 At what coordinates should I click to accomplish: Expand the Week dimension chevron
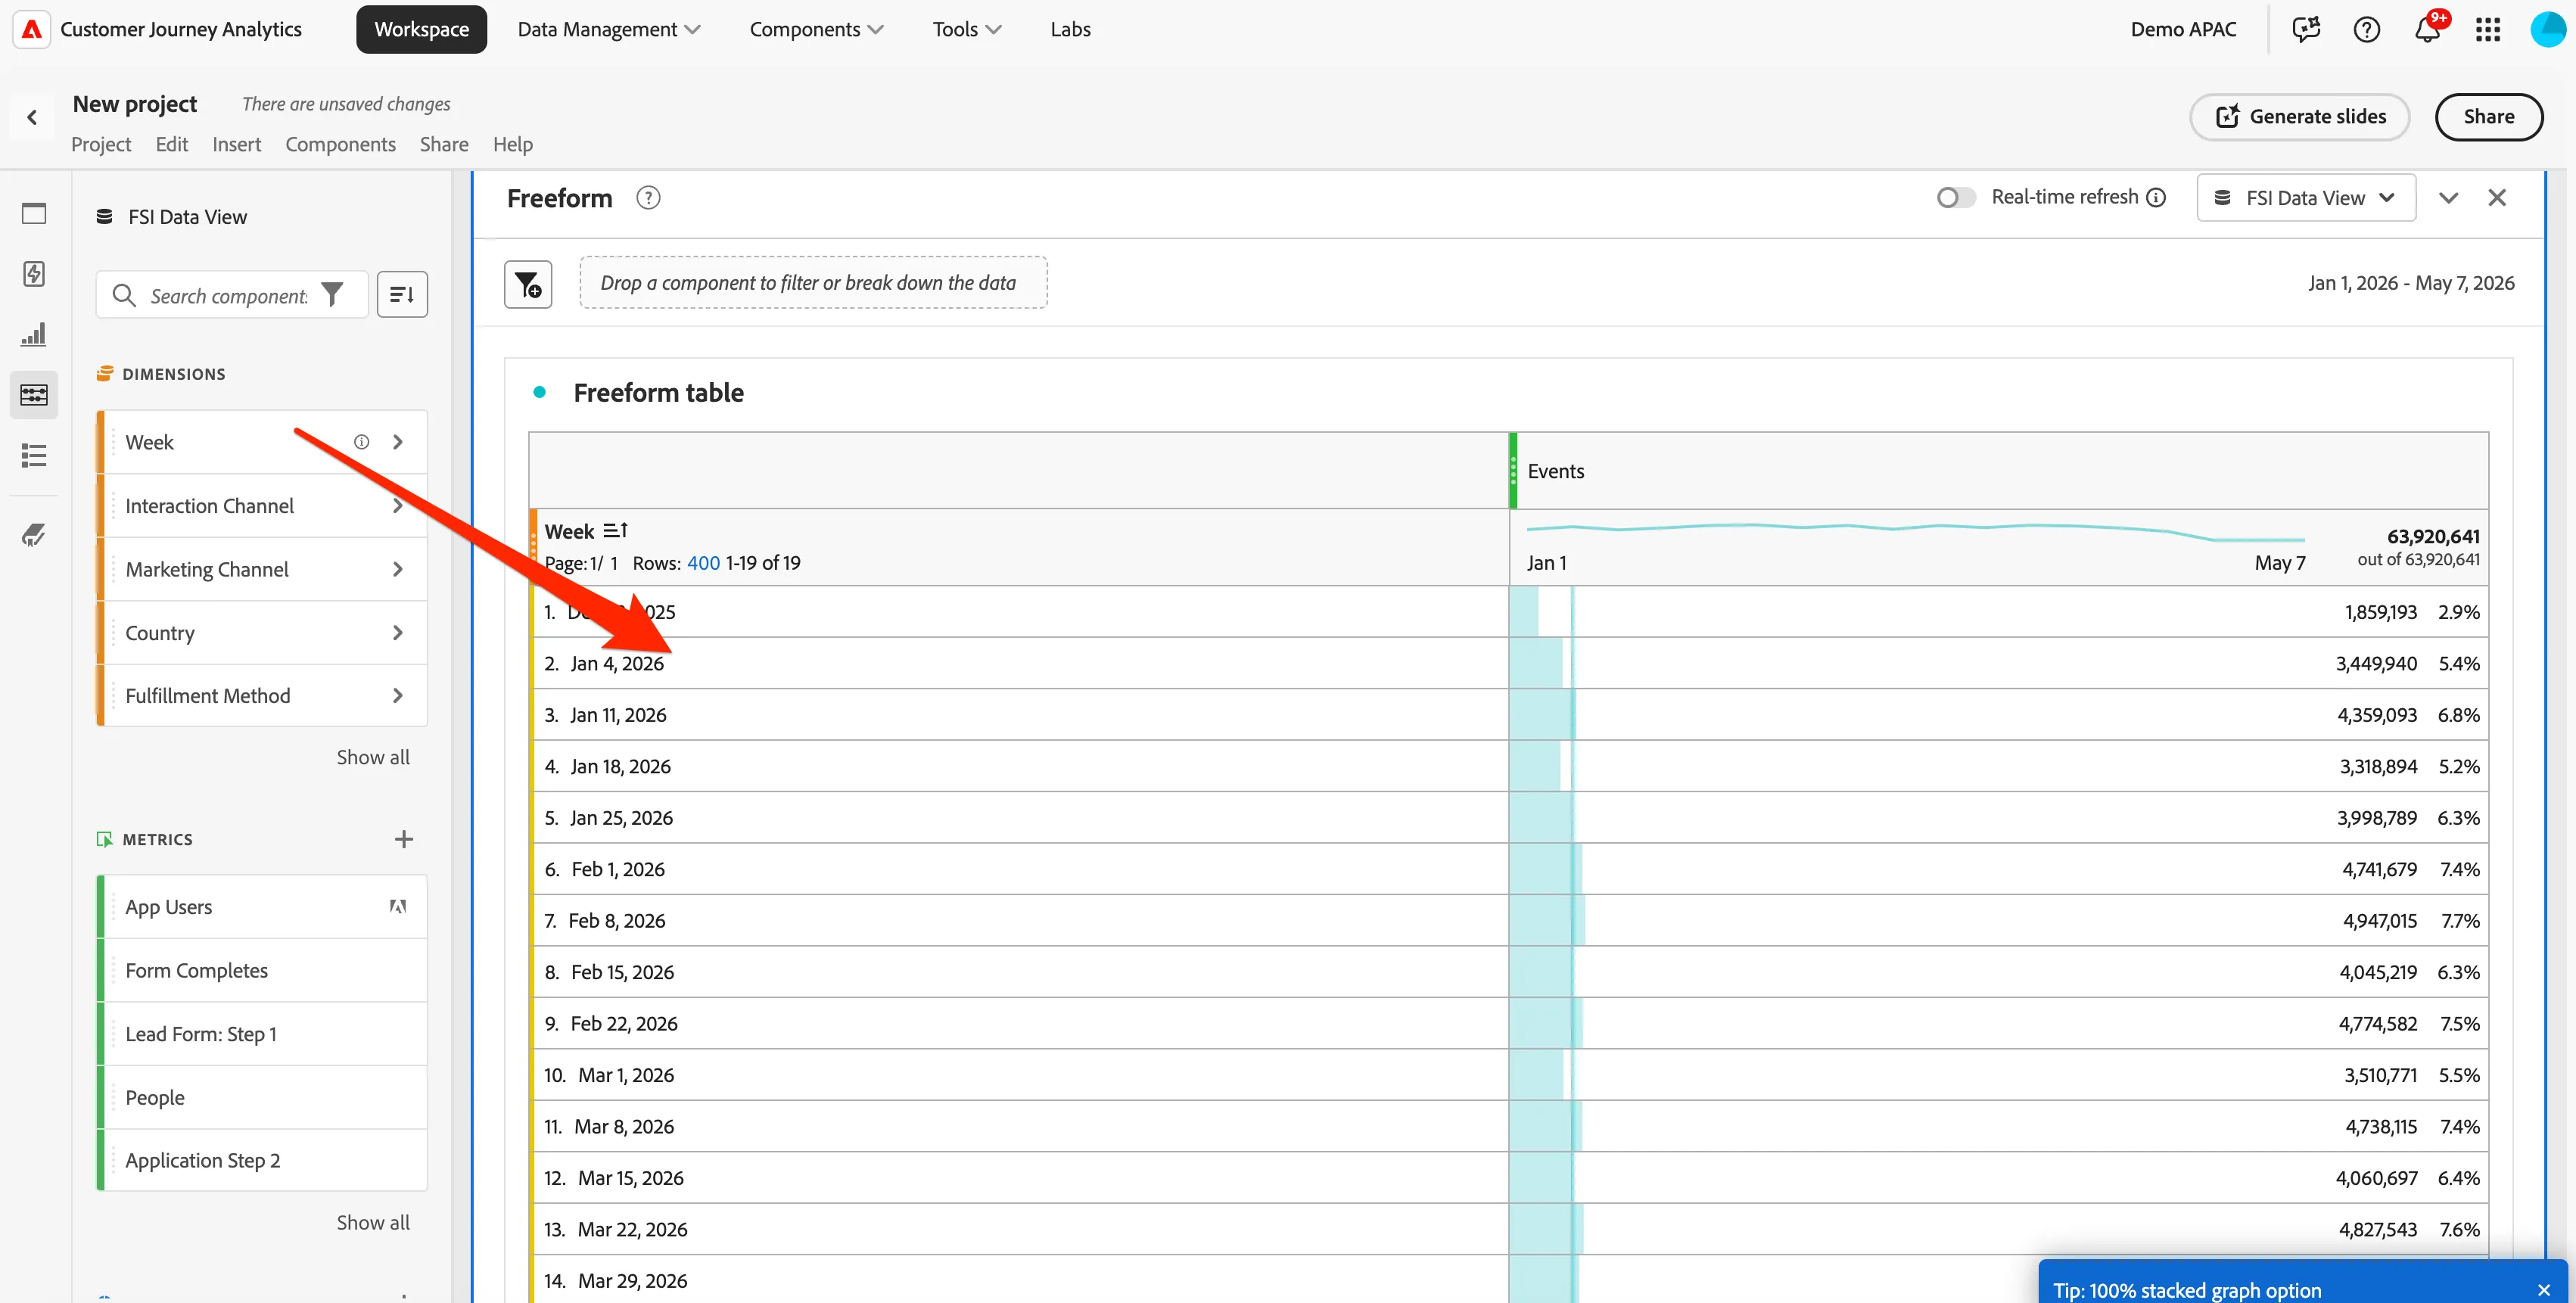click(398, 442)
